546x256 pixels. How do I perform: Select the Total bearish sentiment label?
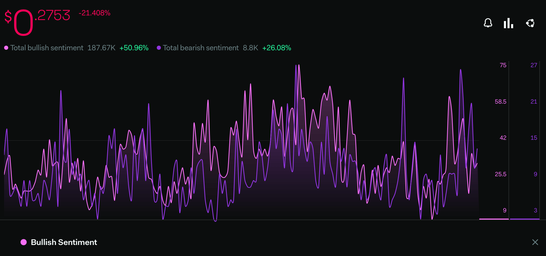click(201, 48)
